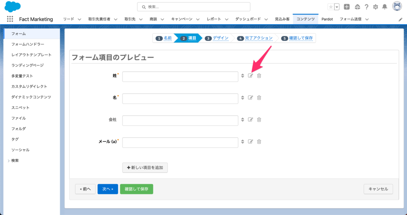Click the メール (a) input field

(x=180, y=143)
